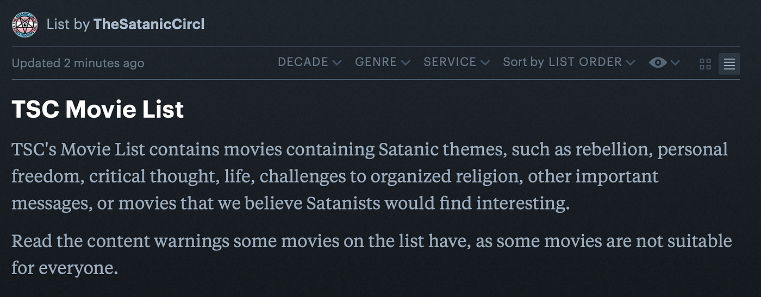Expand the chevron beside the eye icon

coord(675,63)
